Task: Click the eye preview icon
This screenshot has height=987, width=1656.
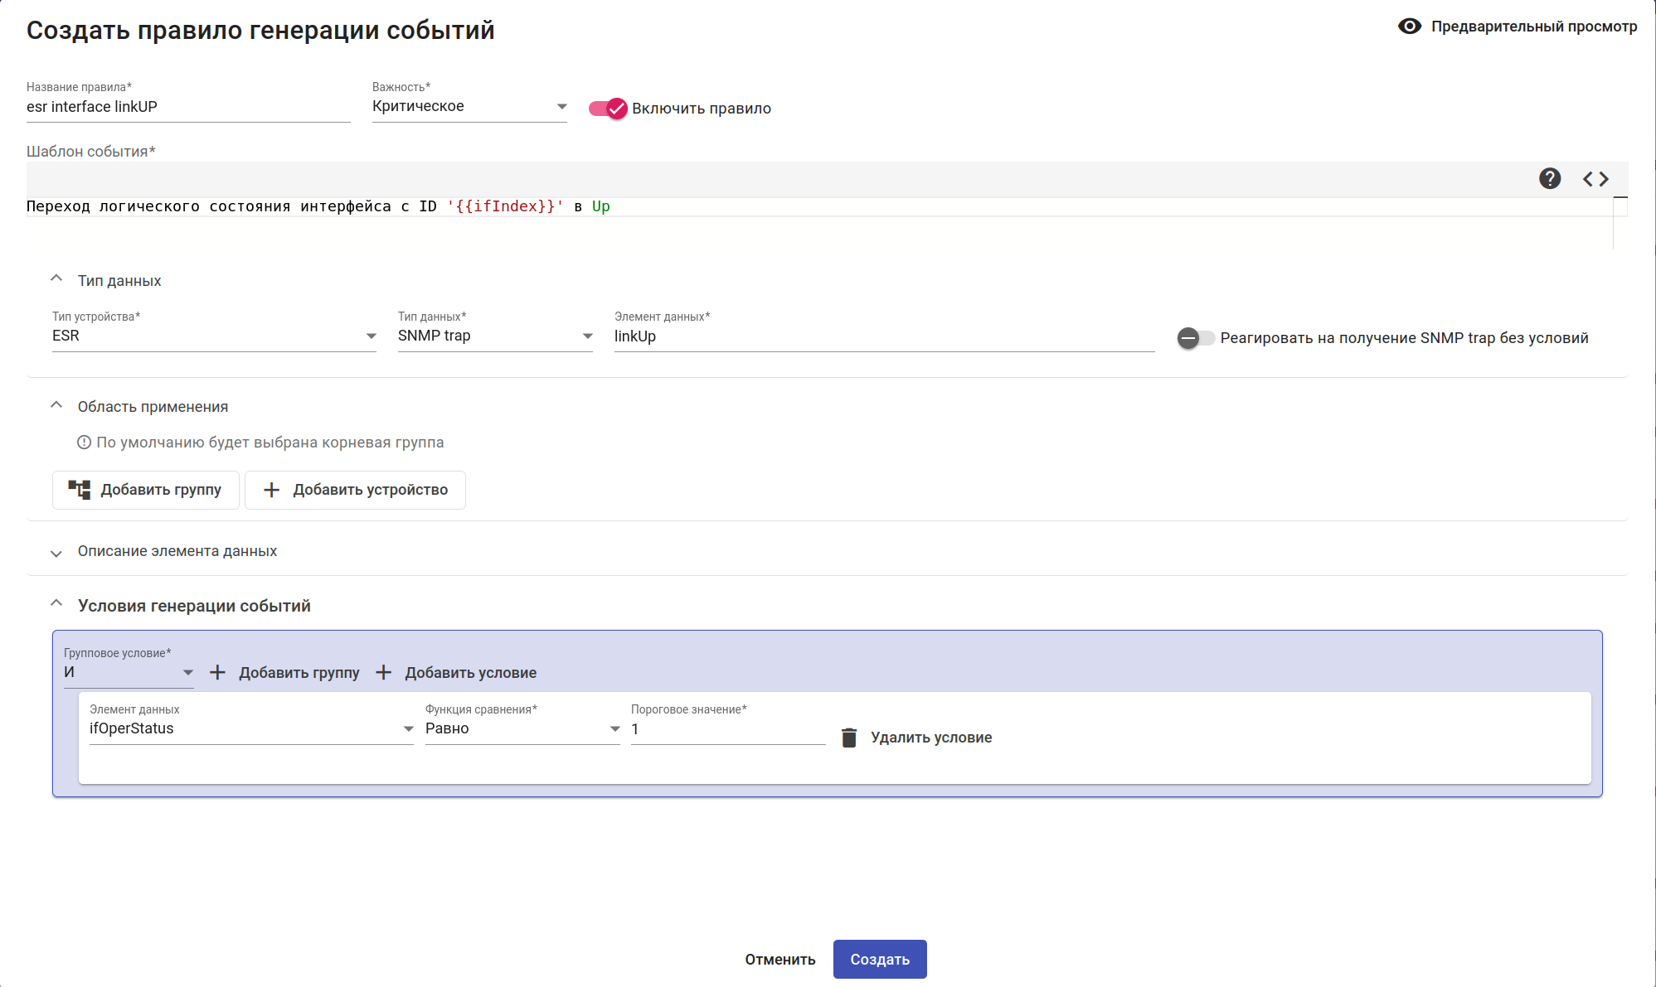Action: click(1409, 27)
